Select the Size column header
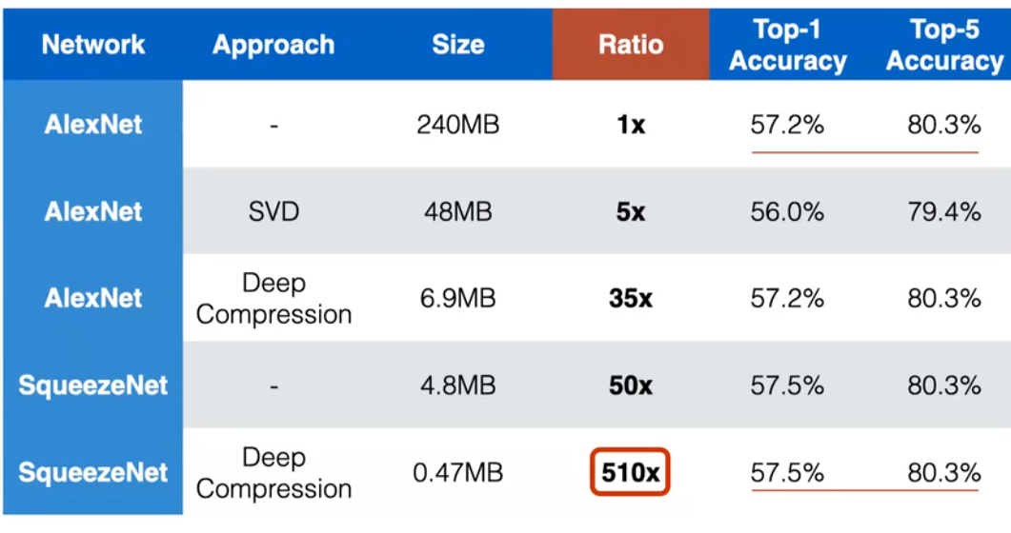This screenshot has width=1011, height=533. 457,45
